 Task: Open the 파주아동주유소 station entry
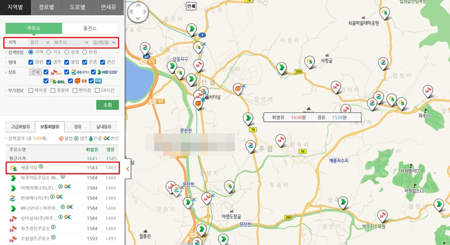[x=62, y=178]
